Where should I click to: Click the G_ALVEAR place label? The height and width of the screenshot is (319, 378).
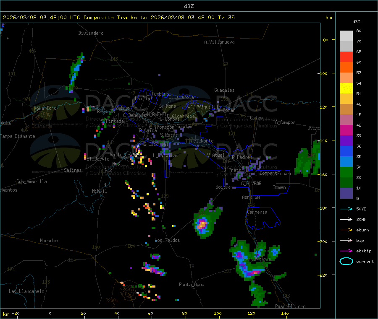251,184
